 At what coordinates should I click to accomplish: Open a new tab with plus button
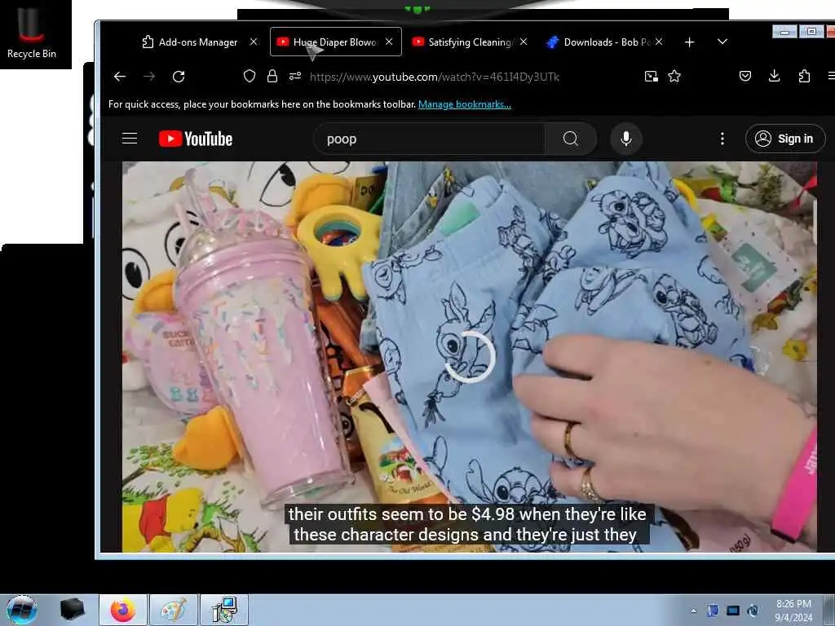click(689, 42)
